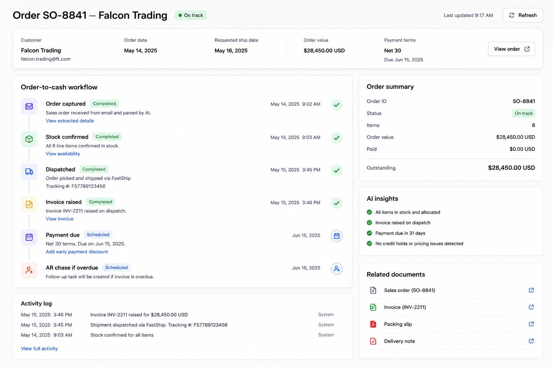This screenshot has width=553, height=369.
Task: Follow the View invoice link
Action: click(59, 219)
